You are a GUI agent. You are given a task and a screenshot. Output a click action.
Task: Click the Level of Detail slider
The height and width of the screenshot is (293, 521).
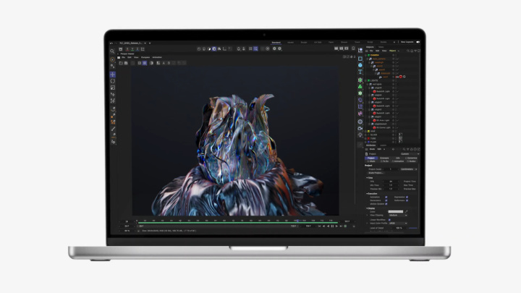point(412,228)
